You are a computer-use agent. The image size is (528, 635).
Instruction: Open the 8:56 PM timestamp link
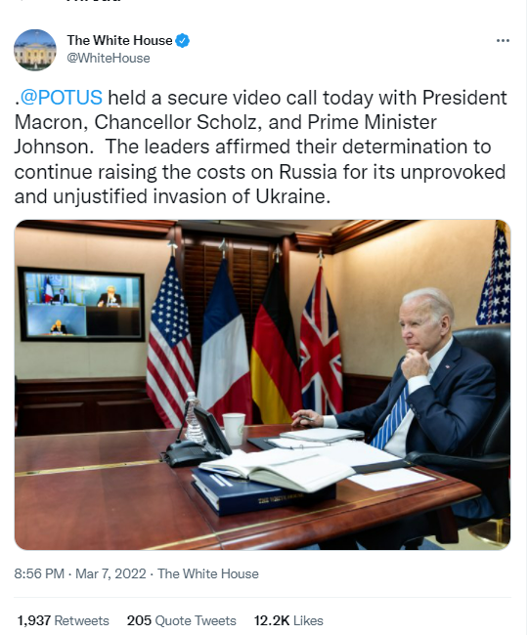click(39, 573)
